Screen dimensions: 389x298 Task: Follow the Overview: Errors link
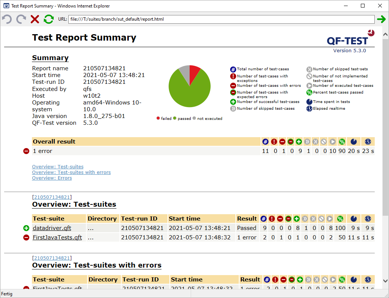point(52,178)
